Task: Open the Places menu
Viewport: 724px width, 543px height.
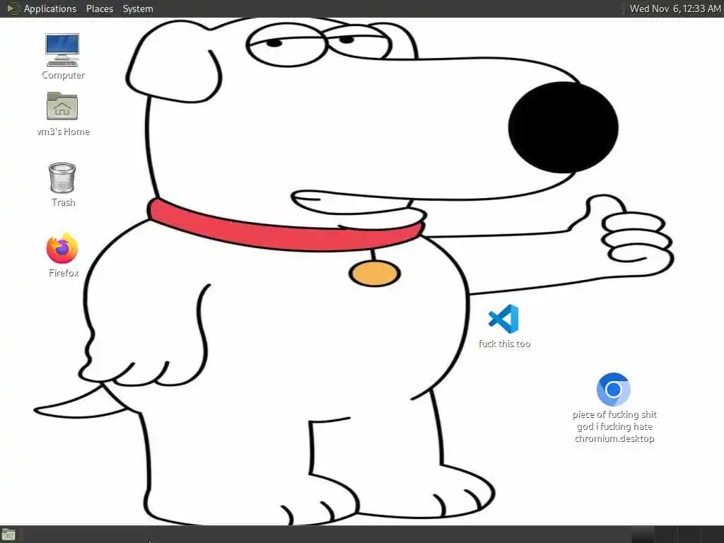Action: [x=99, y=8]
